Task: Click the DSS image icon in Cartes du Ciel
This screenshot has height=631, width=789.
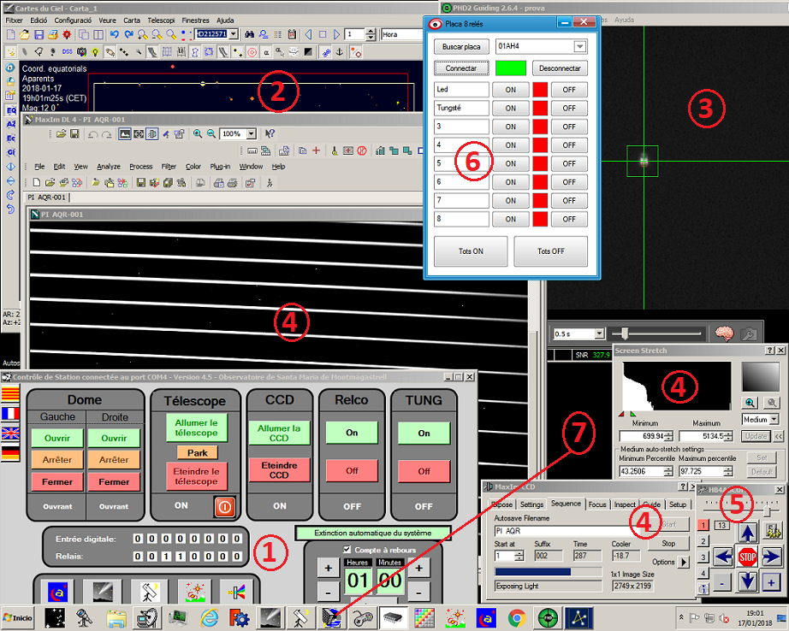Action: click(x=68, y=52)
